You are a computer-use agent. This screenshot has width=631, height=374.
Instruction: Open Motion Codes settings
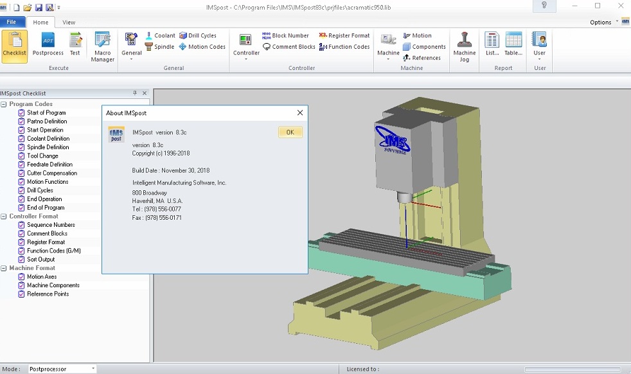(202, 47)
